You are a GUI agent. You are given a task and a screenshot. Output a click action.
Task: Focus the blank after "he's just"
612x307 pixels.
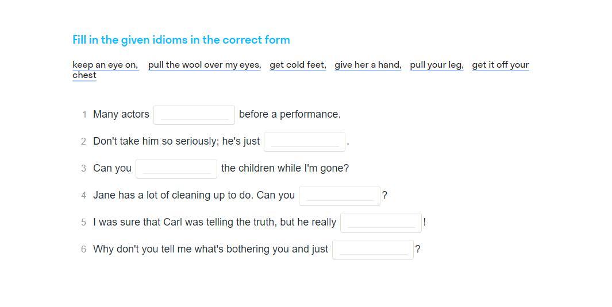point(304,141)
